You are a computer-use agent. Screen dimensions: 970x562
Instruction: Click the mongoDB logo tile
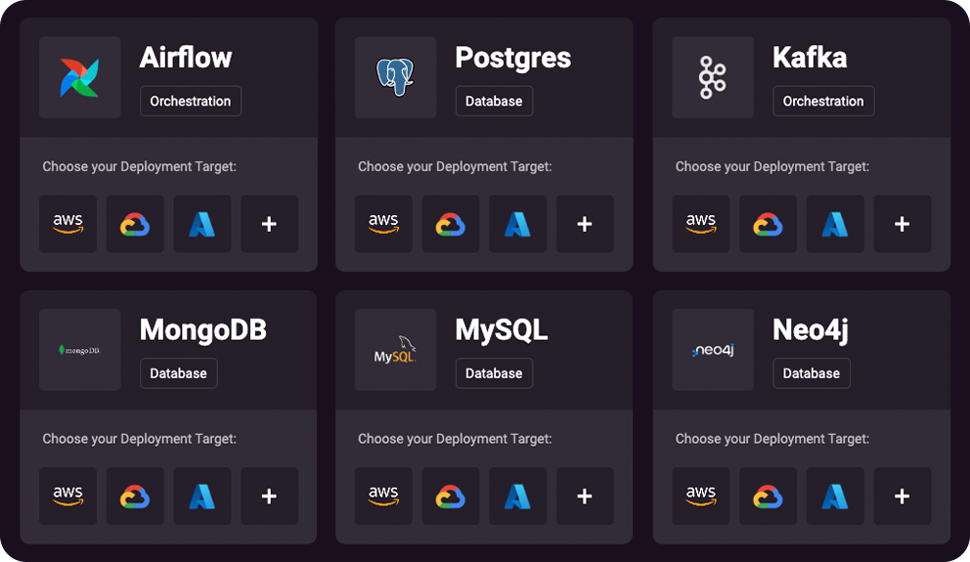(80, 349)
